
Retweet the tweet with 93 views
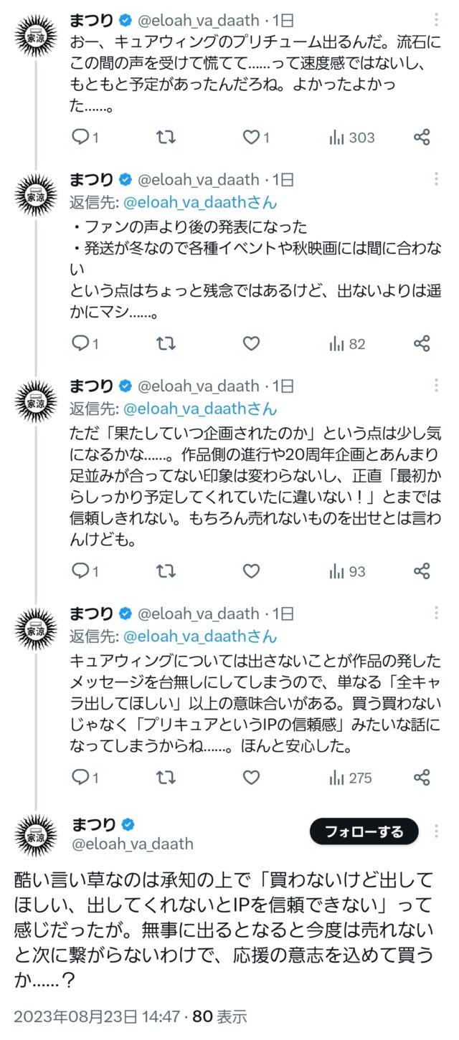click(166, 571)
